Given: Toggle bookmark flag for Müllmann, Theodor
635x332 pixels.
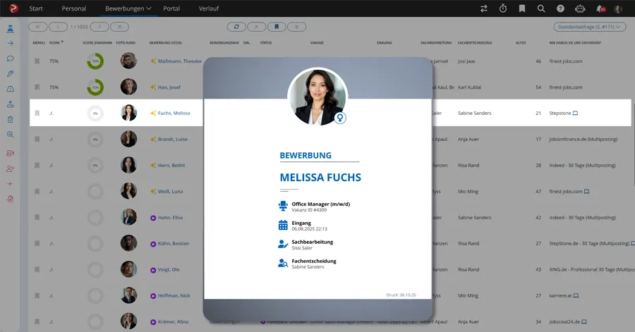Looking at the screenshot, I should pos(37,61).
